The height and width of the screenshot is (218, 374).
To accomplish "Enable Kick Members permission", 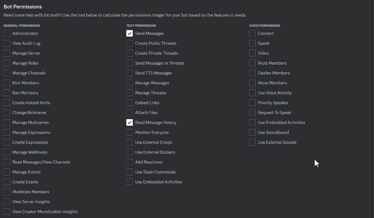I will click(x=7, y=83).
